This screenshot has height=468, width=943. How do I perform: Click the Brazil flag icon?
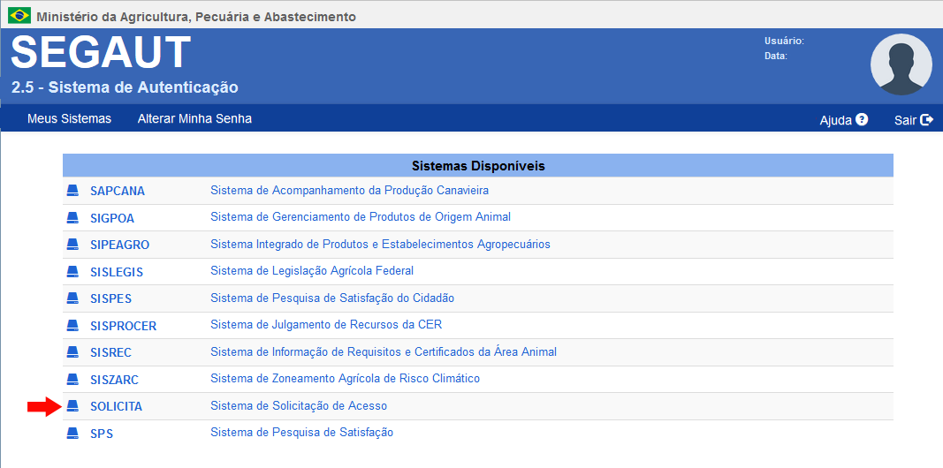pos(19,16)
